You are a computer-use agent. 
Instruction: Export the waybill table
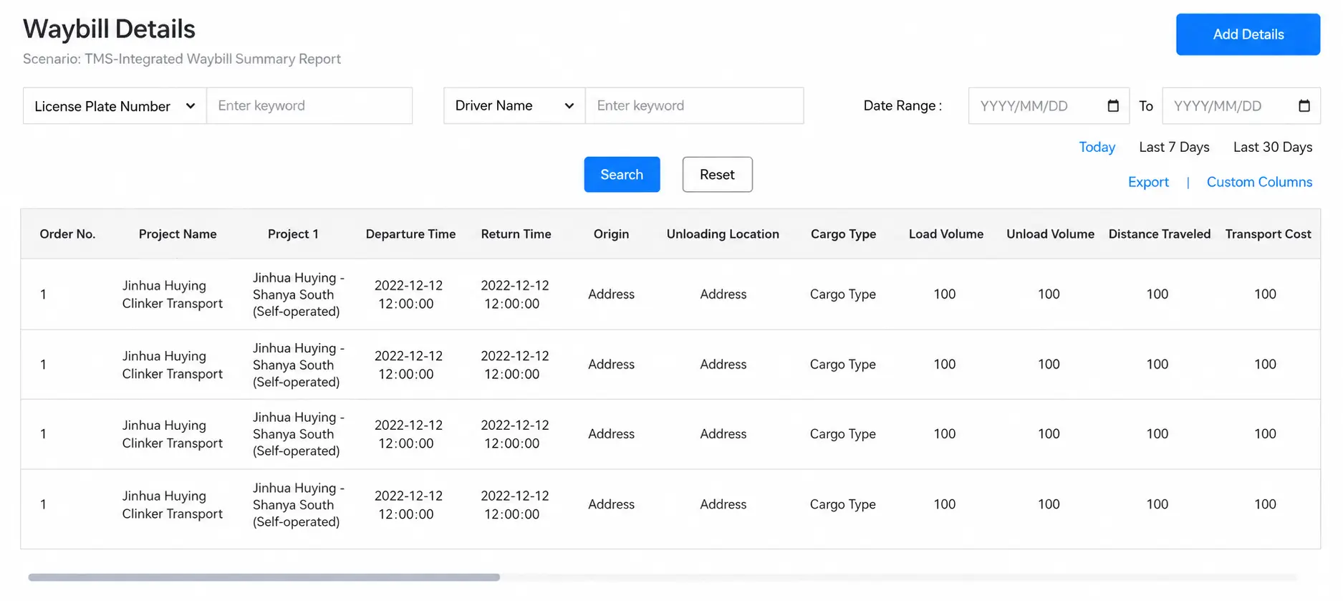coord(1148,182)
